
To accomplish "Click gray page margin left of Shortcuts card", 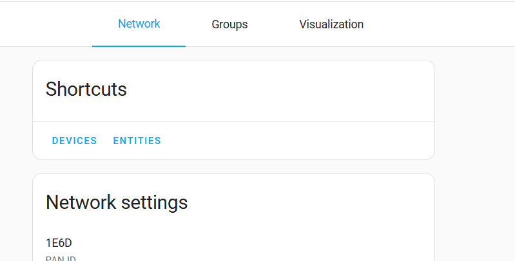I will (x=16, y=109).
